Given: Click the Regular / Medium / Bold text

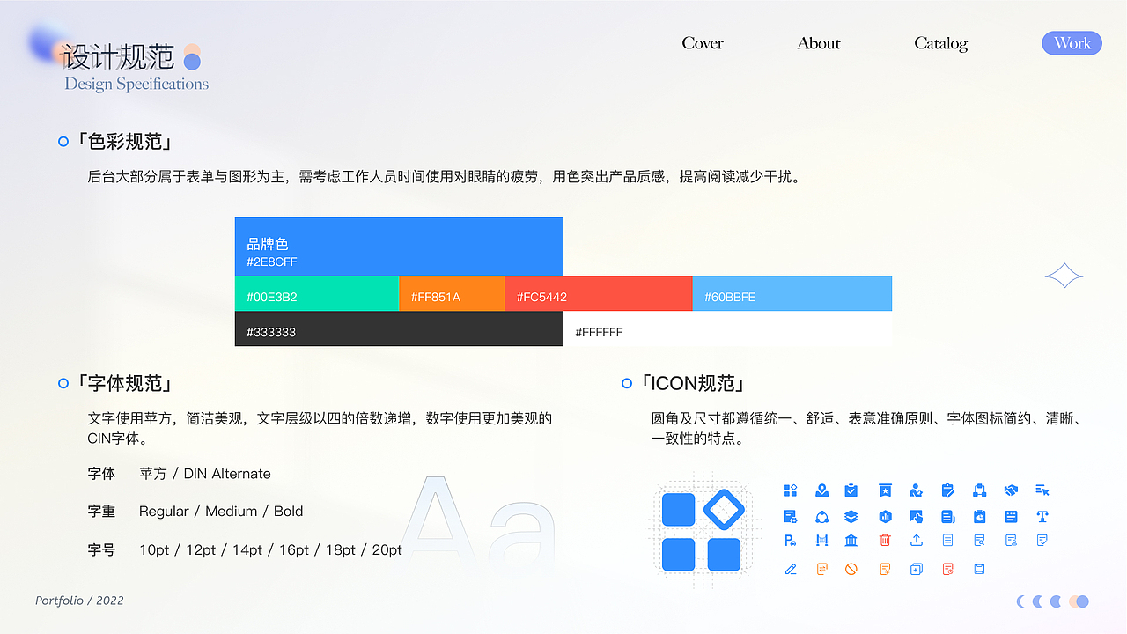Looking at the screenshot, I should point(221,512).
